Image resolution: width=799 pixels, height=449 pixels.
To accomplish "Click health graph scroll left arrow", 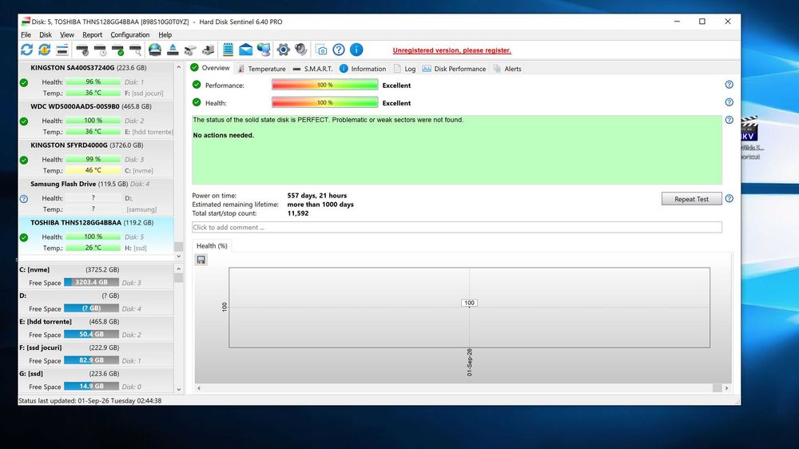I will coord(199,388).
